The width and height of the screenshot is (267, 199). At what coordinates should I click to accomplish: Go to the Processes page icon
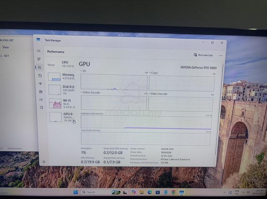(x=39, y=59)
